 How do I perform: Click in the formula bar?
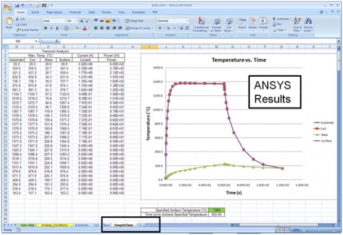198,41
